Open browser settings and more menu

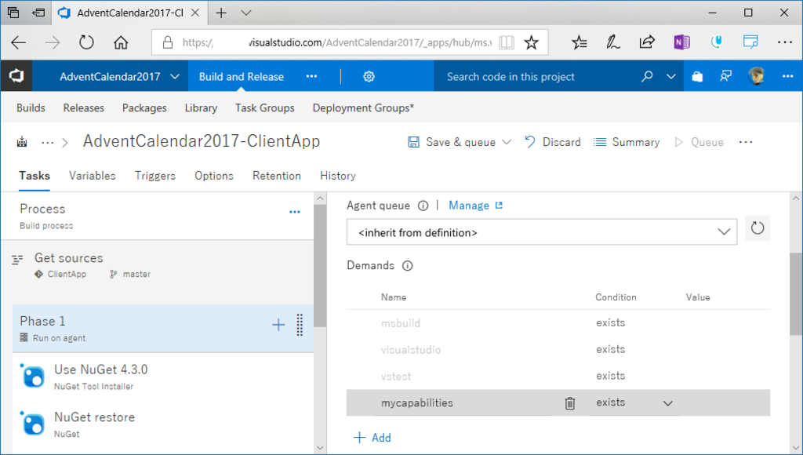[x=784, y=42]
